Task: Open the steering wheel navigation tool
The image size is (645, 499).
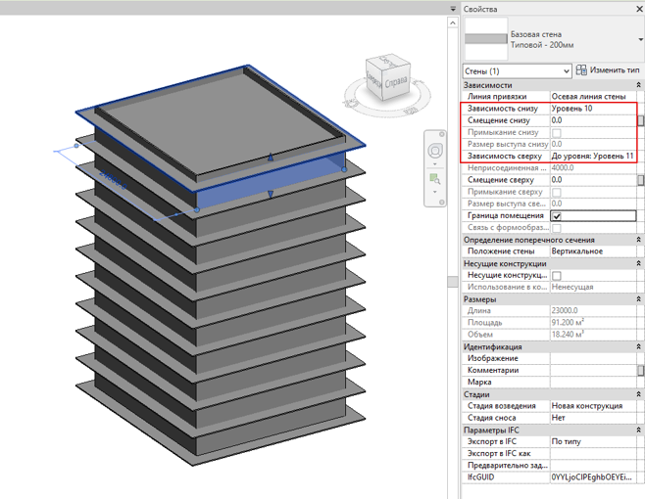Action: (435, 151)
